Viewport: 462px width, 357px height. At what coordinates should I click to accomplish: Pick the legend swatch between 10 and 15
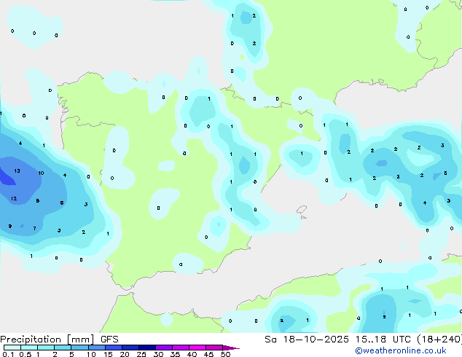97,348
